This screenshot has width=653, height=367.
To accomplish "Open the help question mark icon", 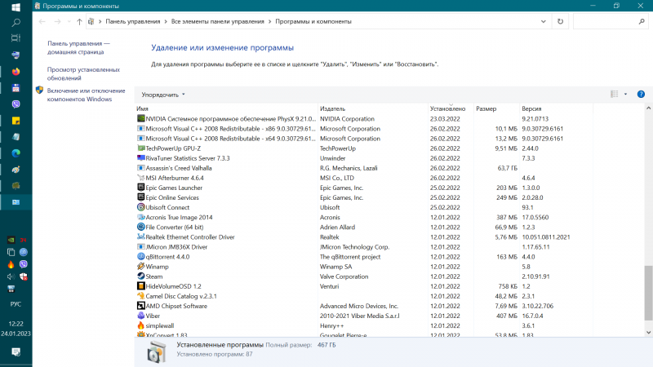I will point(641,95).
